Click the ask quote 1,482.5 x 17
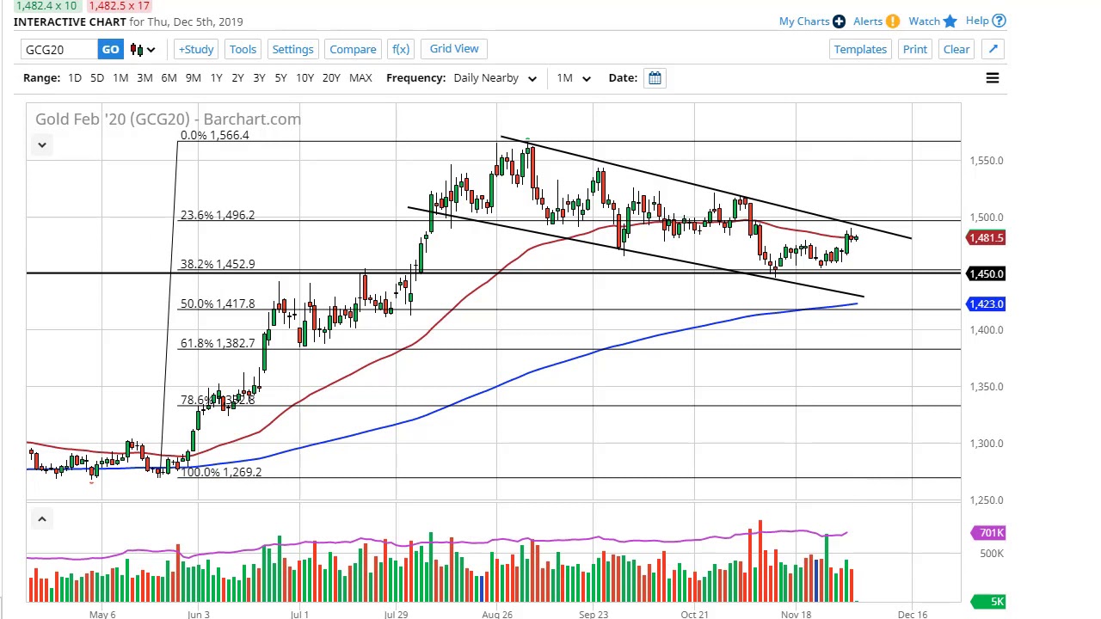This screenshot has width=1101, height=619. (x=119, y=6)
